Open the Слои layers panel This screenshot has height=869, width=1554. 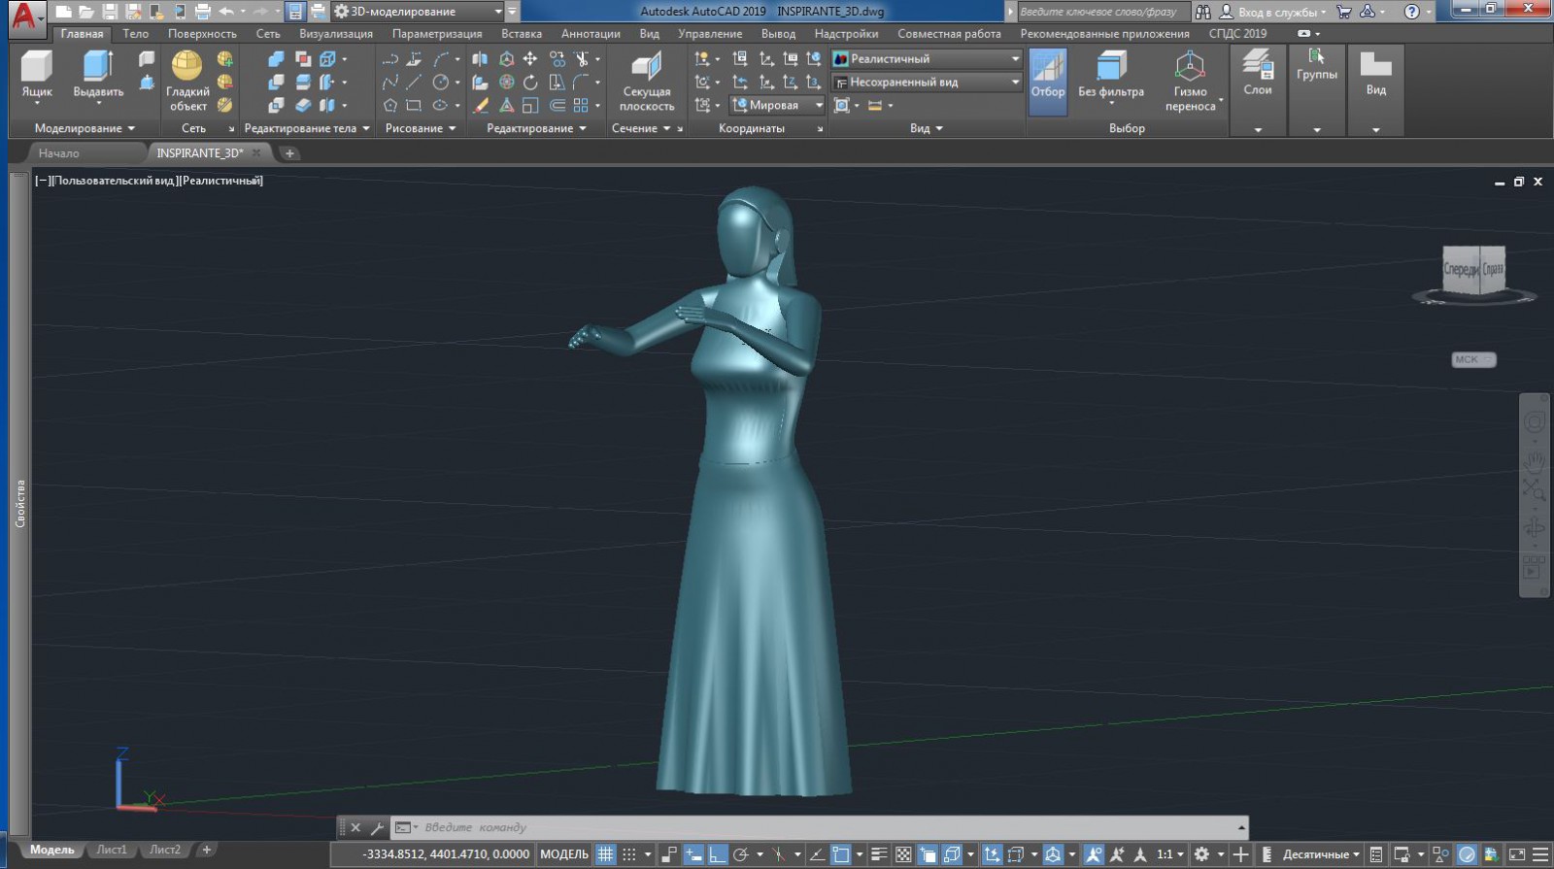[x=1258, y=74]
